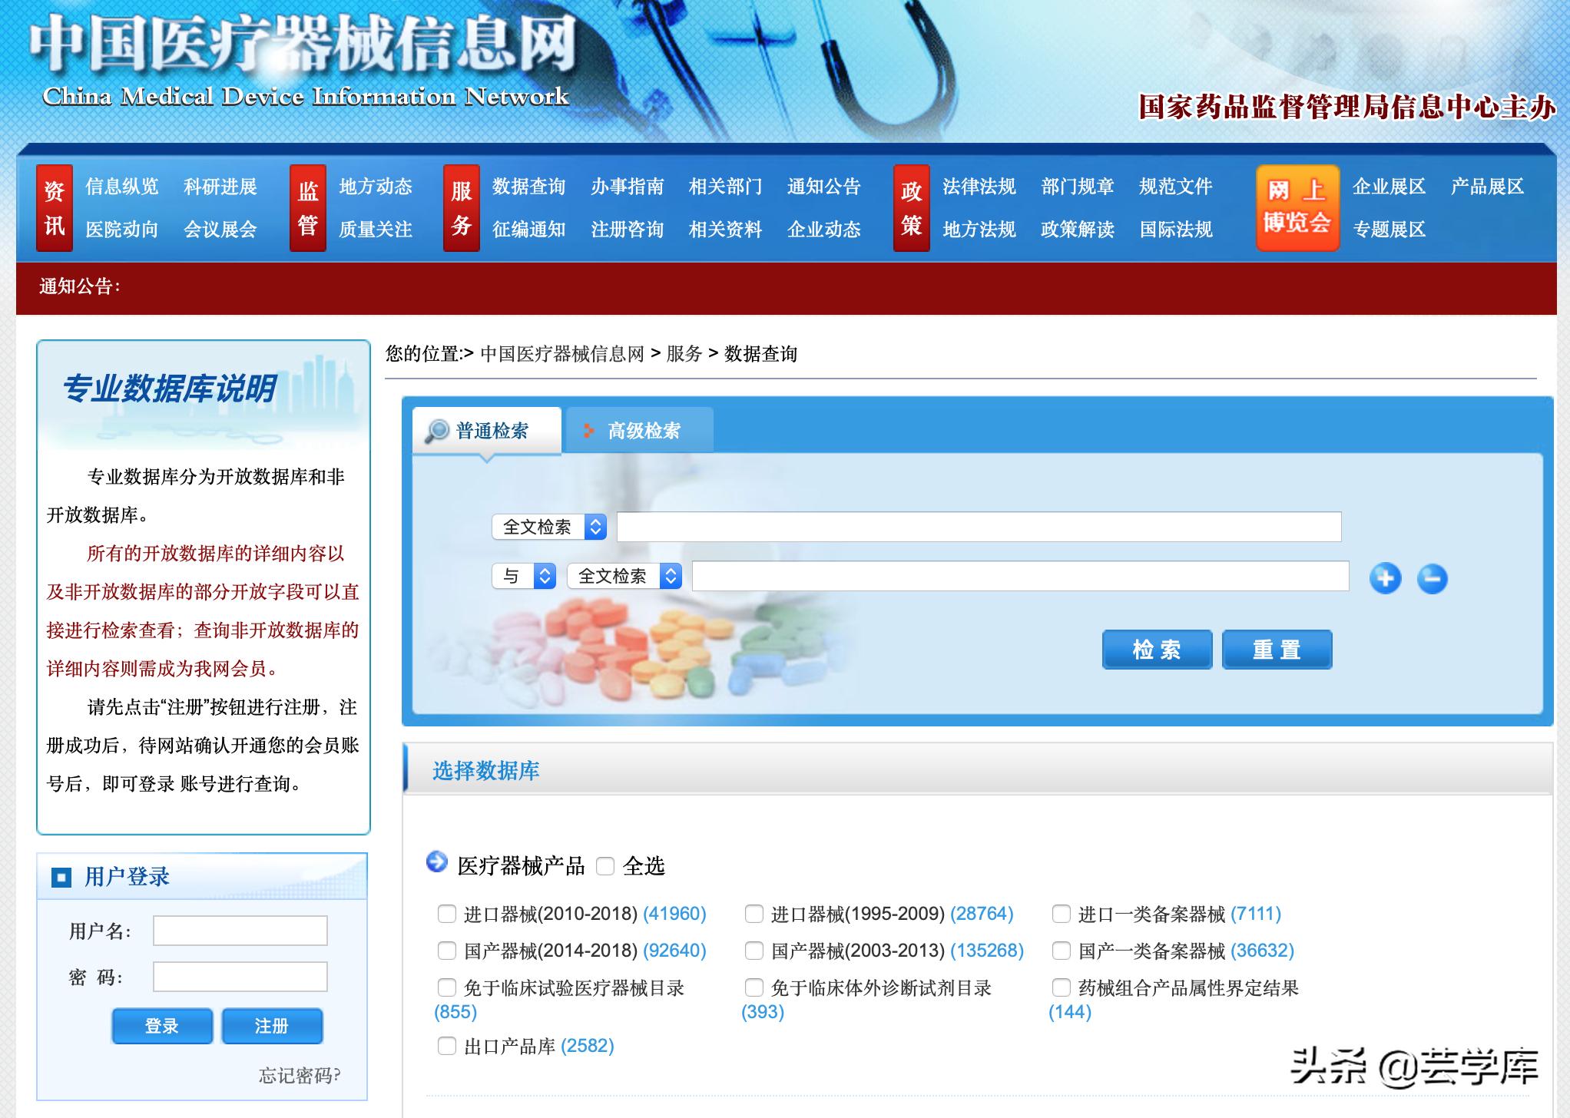Open the 与 operator dropdown

click(523, 577)
